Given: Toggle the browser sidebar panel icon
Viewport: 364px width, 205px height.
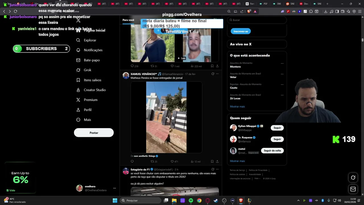Looking at the screenshot, I should tap(337, 11).
